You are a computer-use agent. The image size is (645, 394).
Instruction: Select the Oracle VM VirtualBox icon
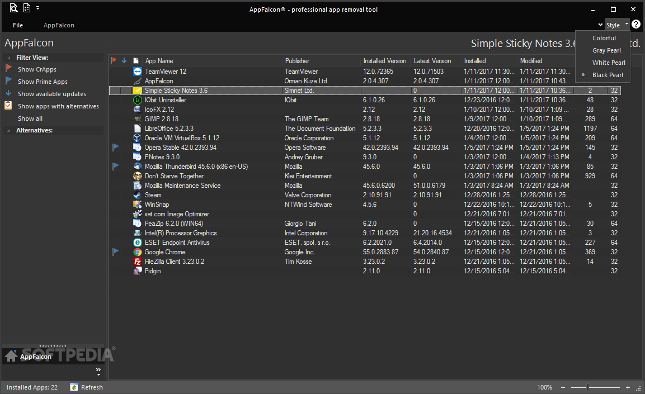138,138
